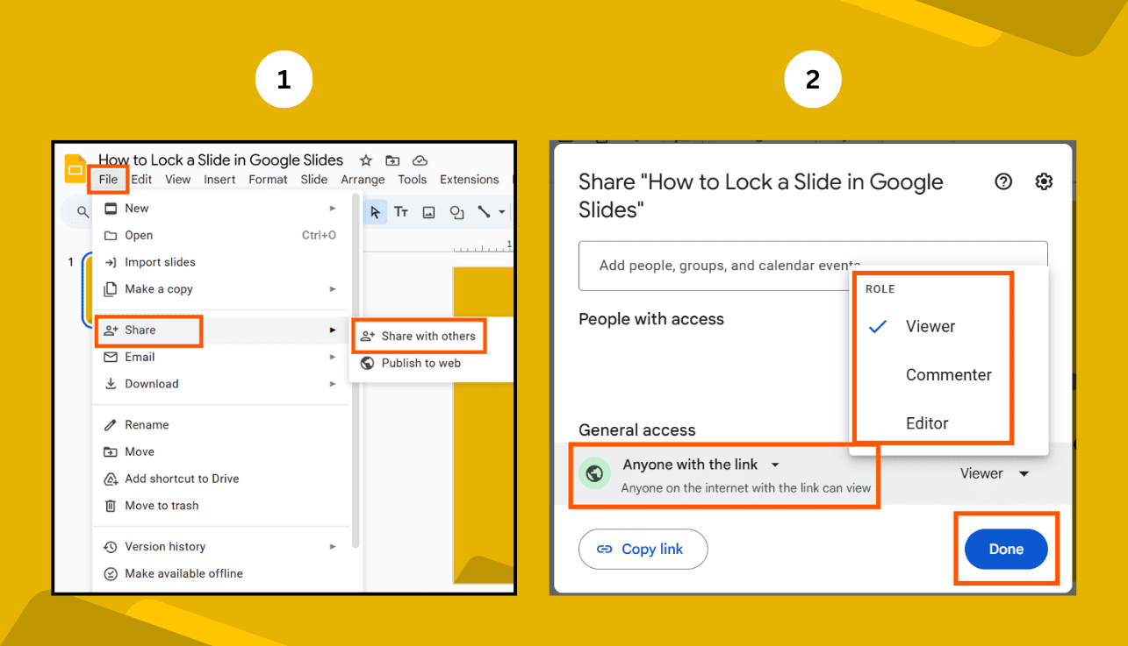Choose Commenter as the role
The image size is (1128, 646).
[948, 374]
